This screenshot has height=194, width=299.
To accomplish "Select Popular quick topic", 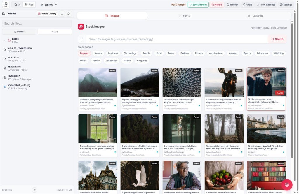I will [84, 53].
